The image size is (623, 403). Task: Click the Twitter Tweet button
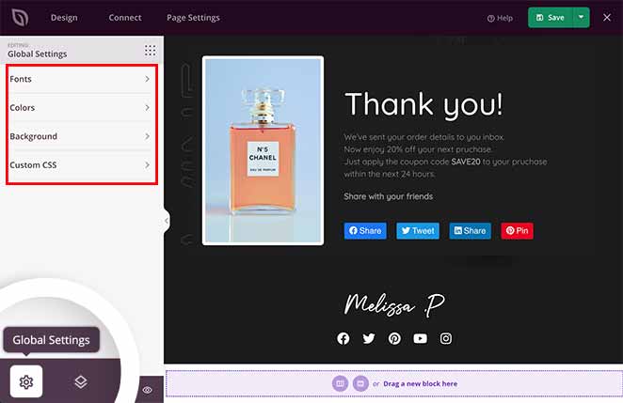pos(418,230)
